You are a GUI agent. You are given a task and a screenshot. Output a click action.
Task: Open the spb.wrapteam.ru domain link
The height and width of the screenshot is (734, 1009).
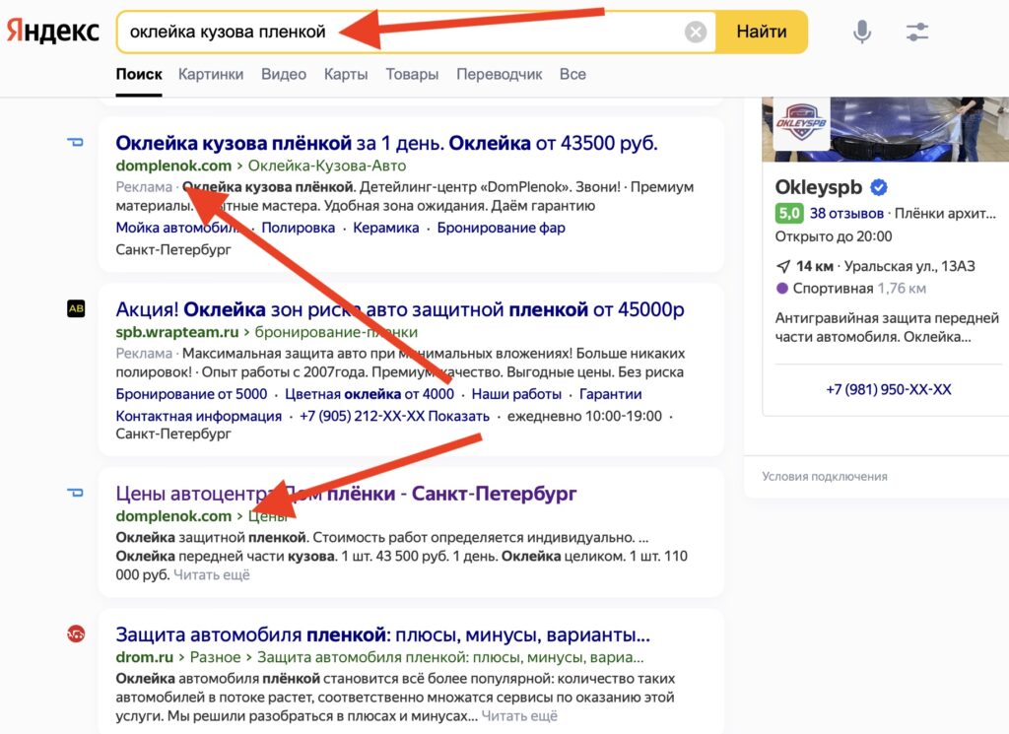click(177, 332)
